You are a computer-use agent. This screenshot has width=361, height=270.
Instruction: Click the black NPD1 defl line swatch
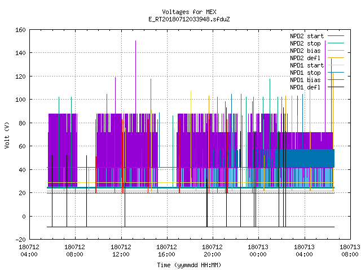point(336,87)
